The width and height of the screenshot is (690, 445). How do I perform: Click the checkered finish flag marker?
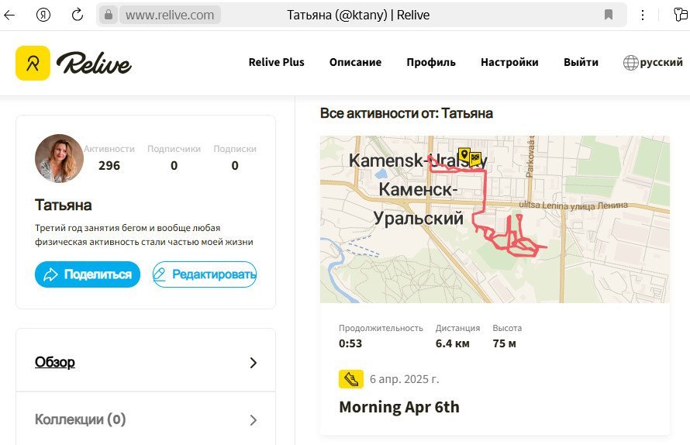tap(475, 158)
